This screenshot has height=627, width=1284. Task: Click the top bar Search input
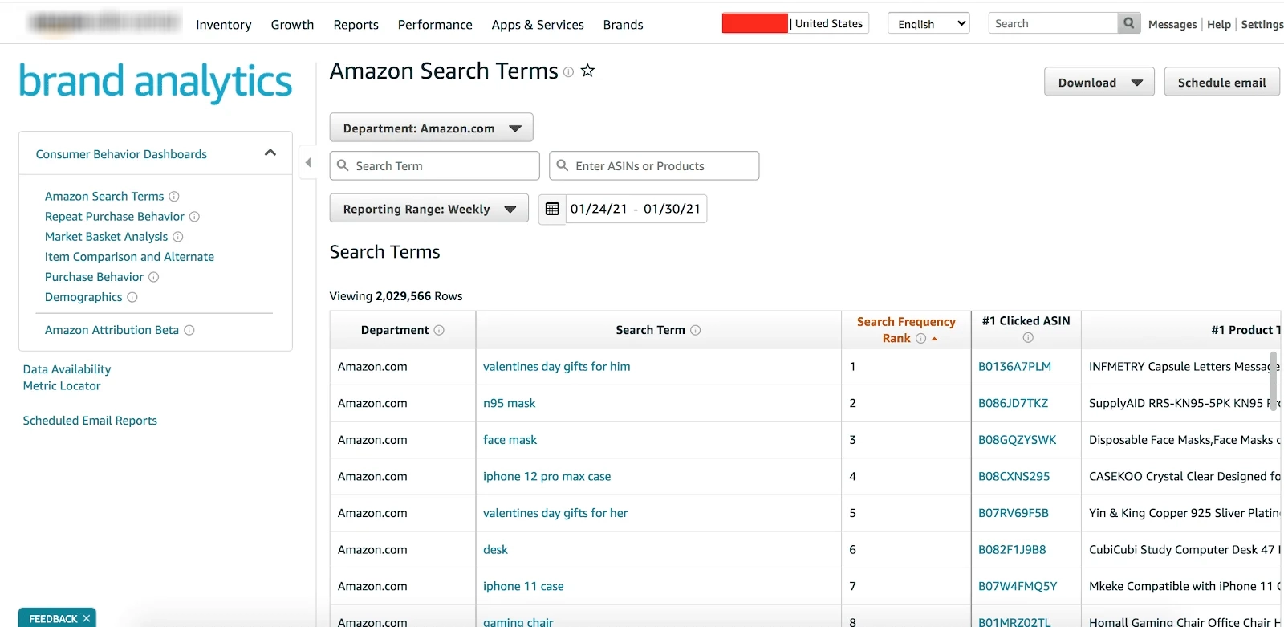[1053, 23]
